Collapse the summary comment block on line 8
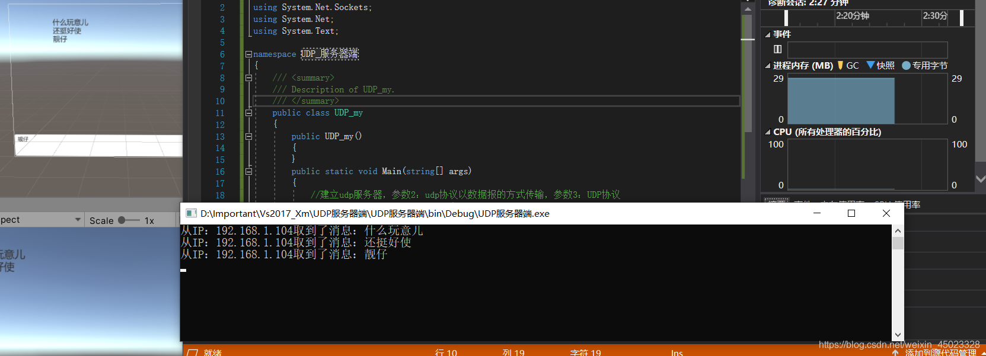The image size is (986, 356). [x=248, y=78]
